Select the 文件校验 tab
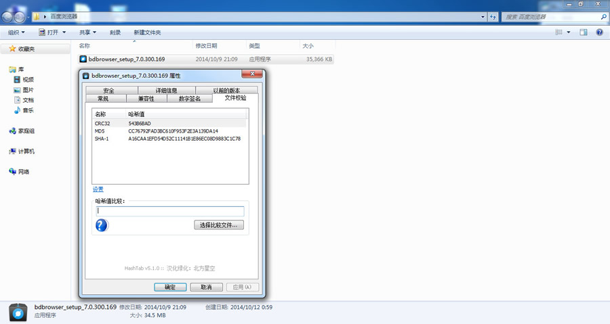Image resolution: width=610 pixels, height=324 pixels. [235, 98]
